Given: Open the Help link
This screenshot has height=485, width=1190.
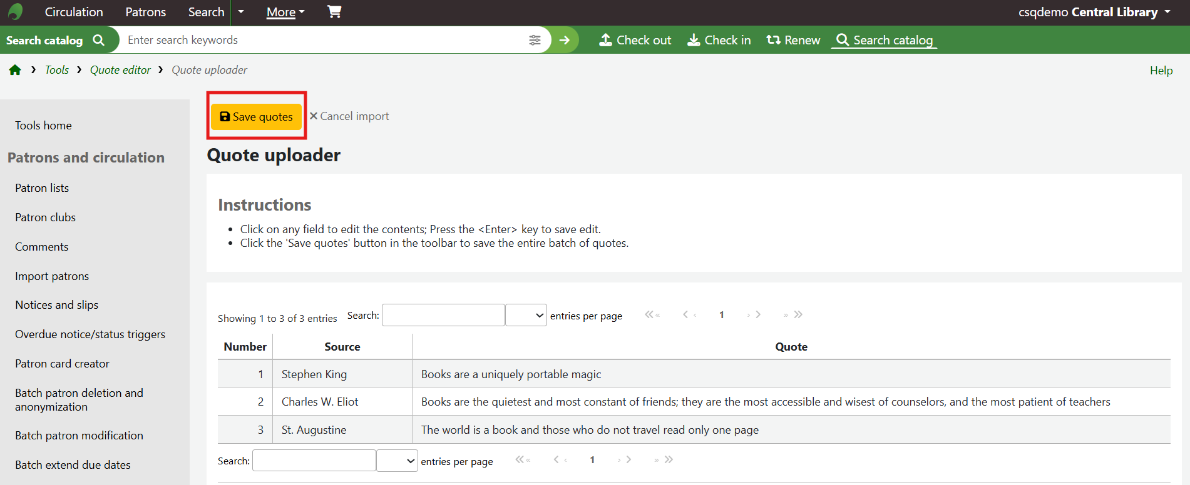Looking at the screenshot, I should (x=1161, y=71).
